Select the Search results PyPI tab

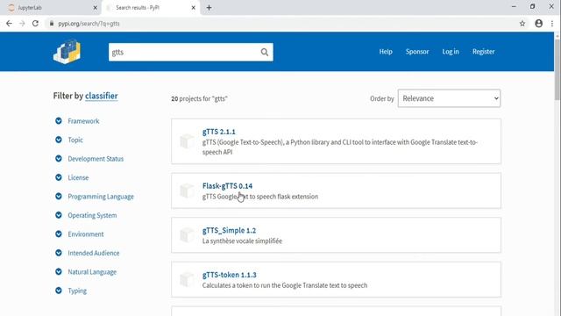(x=150, y=8)
